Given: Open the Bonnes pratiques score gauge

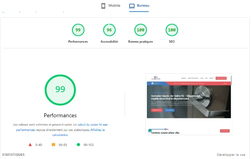Looking at the screenshot, I should pos(140,30).
